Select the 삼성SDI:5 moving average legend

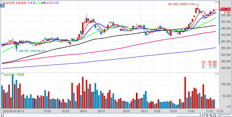(23, 3)
